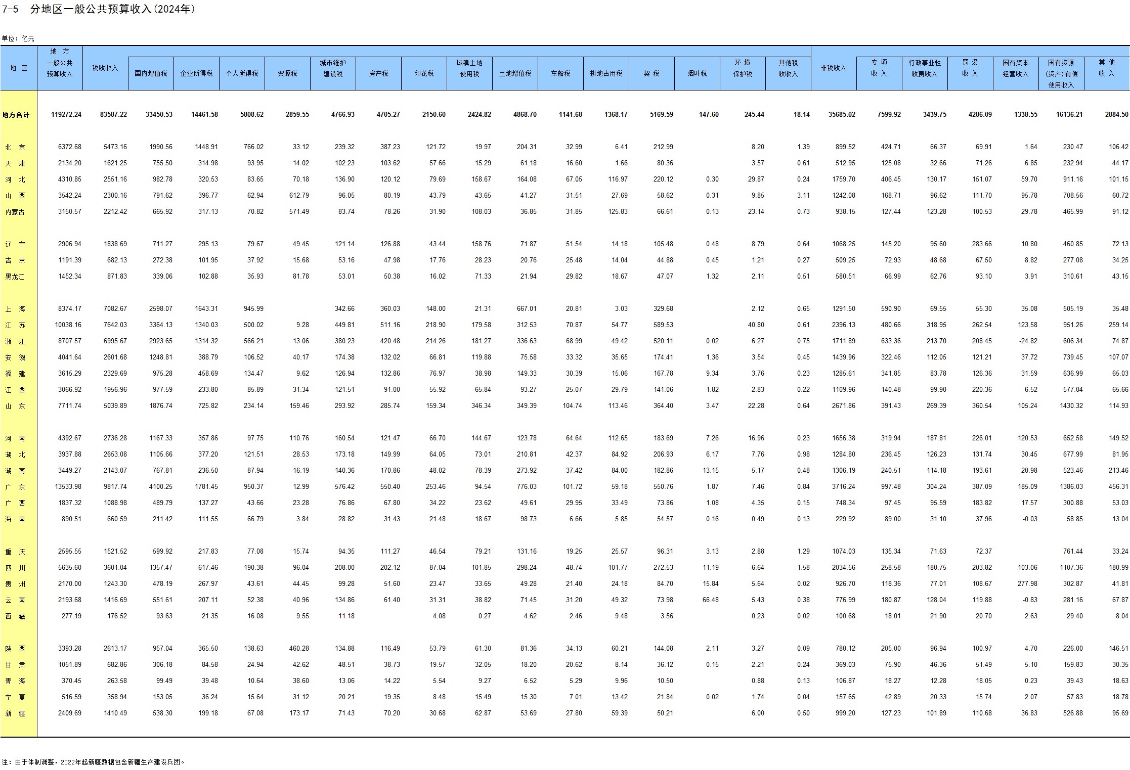
Task: Select the 税收收入 header cell
Action: 105,68
